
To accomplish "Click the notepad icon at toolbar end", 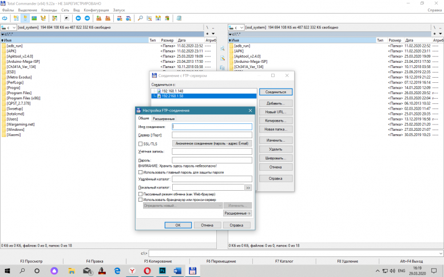I will point(179,18).
